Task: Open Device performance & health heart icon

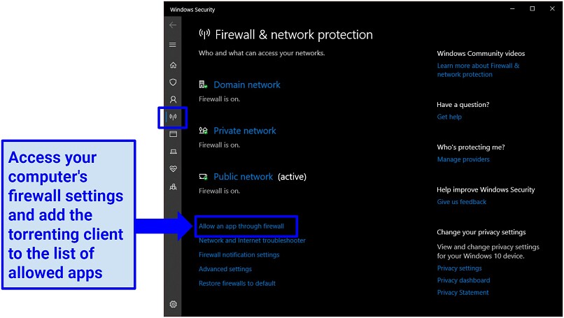Action: [x=173, y=169]
